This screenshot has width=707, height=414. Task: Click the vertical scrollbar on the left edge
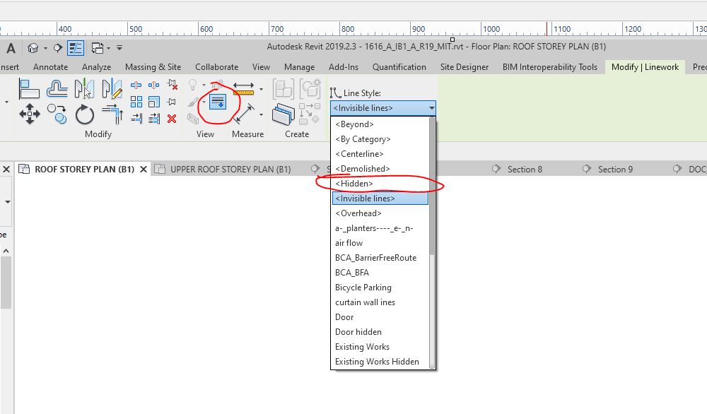(6, 283)
